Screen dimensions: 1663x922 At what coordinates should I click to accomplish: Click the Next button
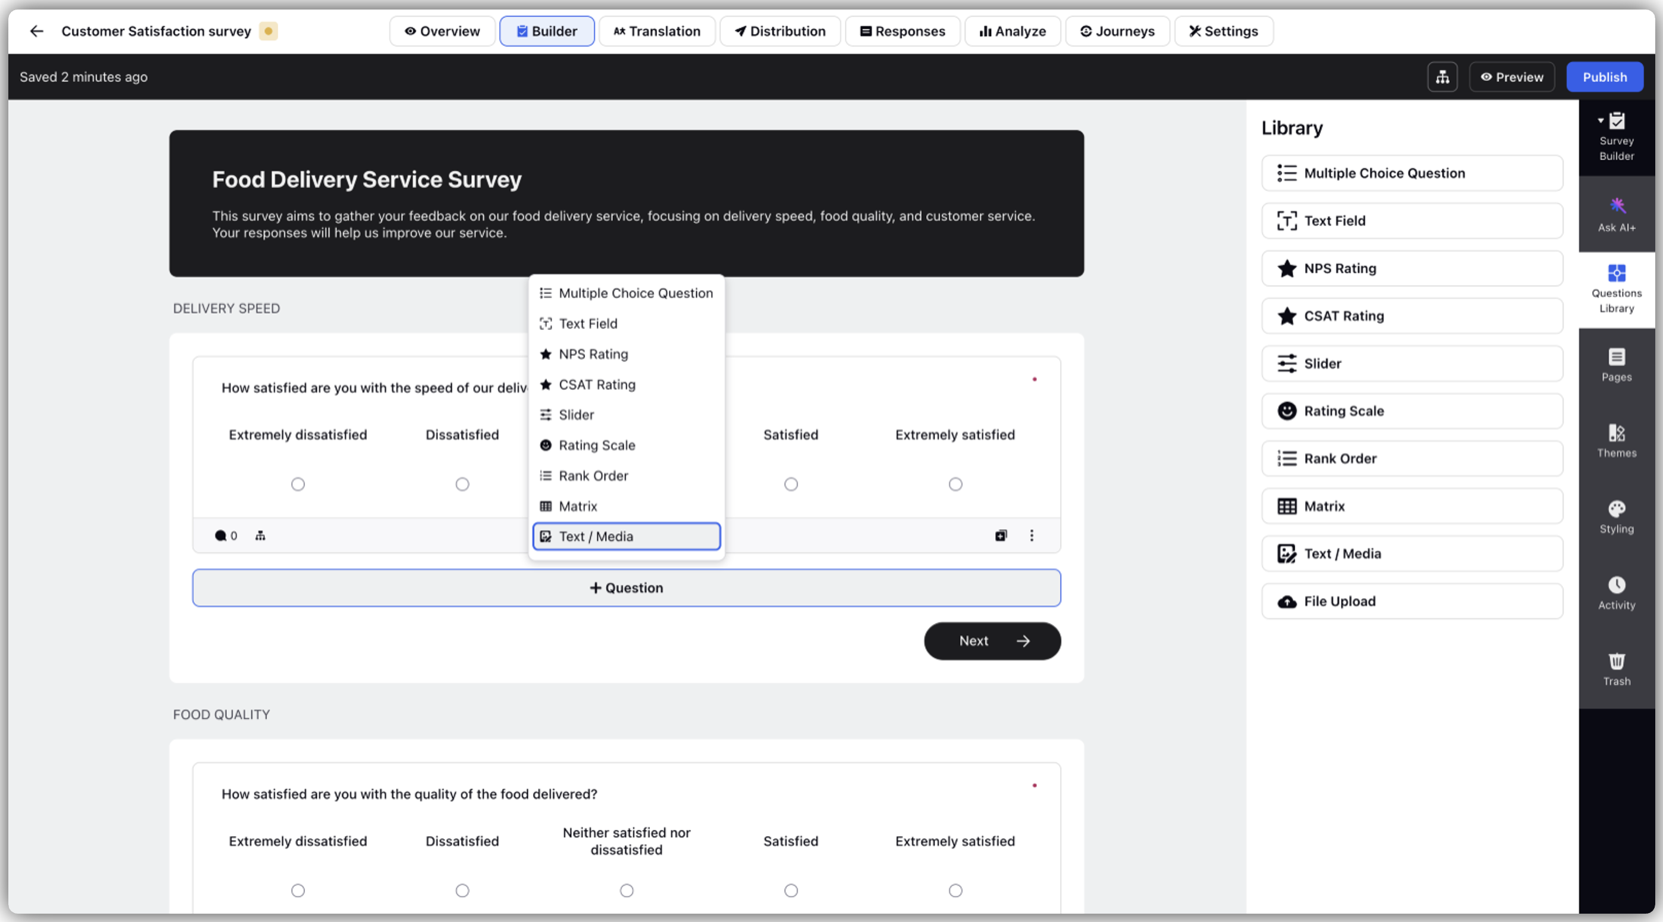992,641
